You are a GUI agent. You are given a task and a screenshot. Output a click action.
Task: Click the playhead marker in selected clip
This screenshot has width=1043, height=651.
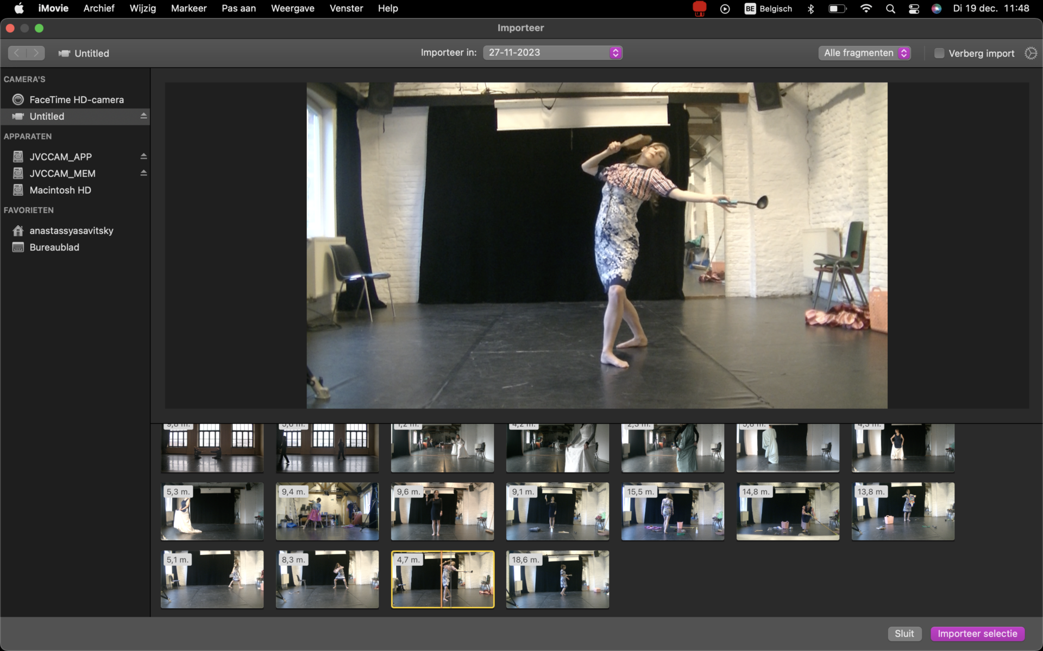tap(441, 579)
